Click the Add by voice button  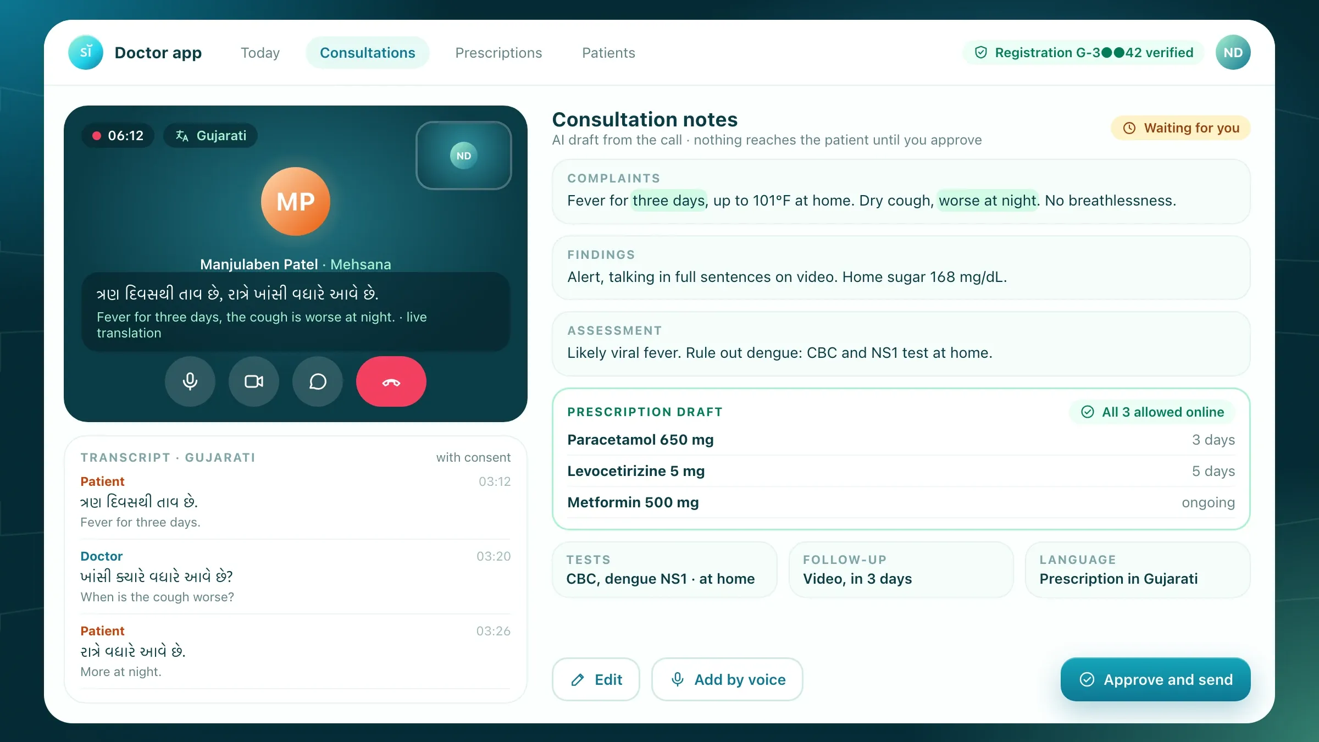pyautogui.click(x=727, y=679)
